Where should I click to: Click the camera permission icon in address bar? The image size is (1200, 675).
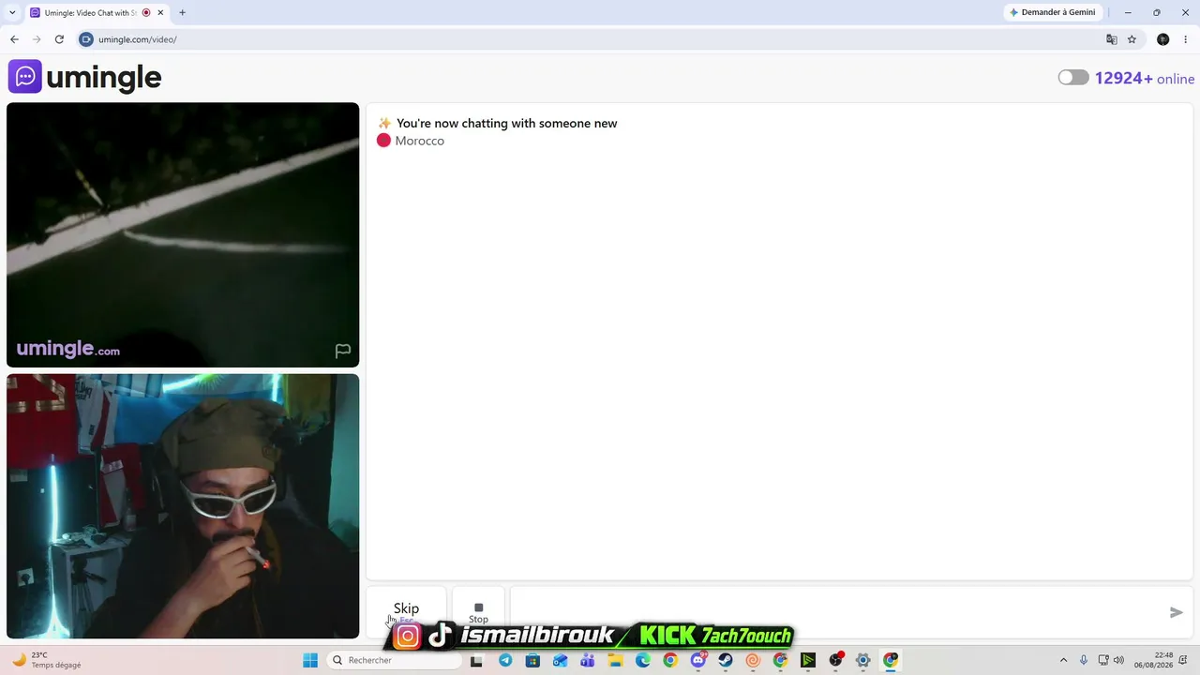(86, 39)
